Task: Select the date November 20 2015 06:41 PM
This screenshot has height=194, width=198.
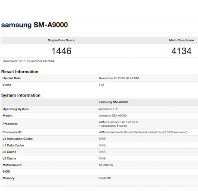Action: tap(119, 78)
